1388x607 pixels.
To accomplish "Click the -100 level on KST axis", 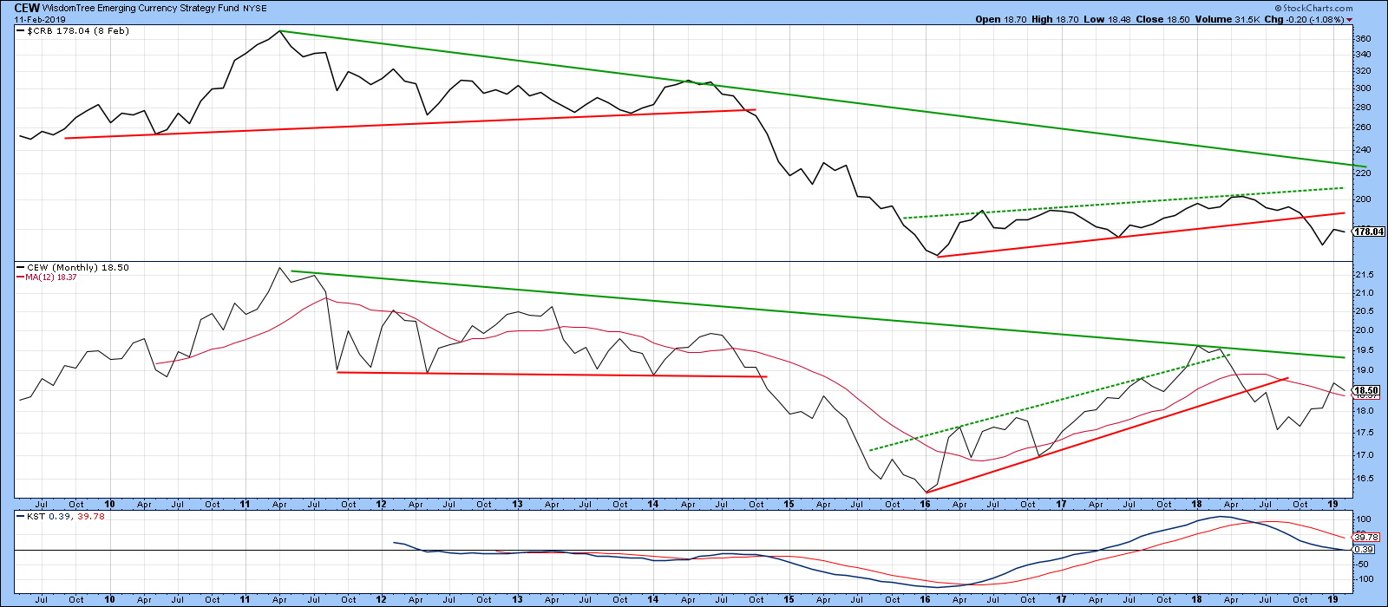I will click(1365, 579).
